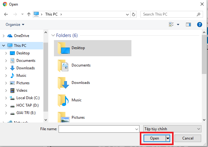Viewport: 208px width, 147px height.
Task: Click the This PC computer icon in address bar
Action: point(36,14)
